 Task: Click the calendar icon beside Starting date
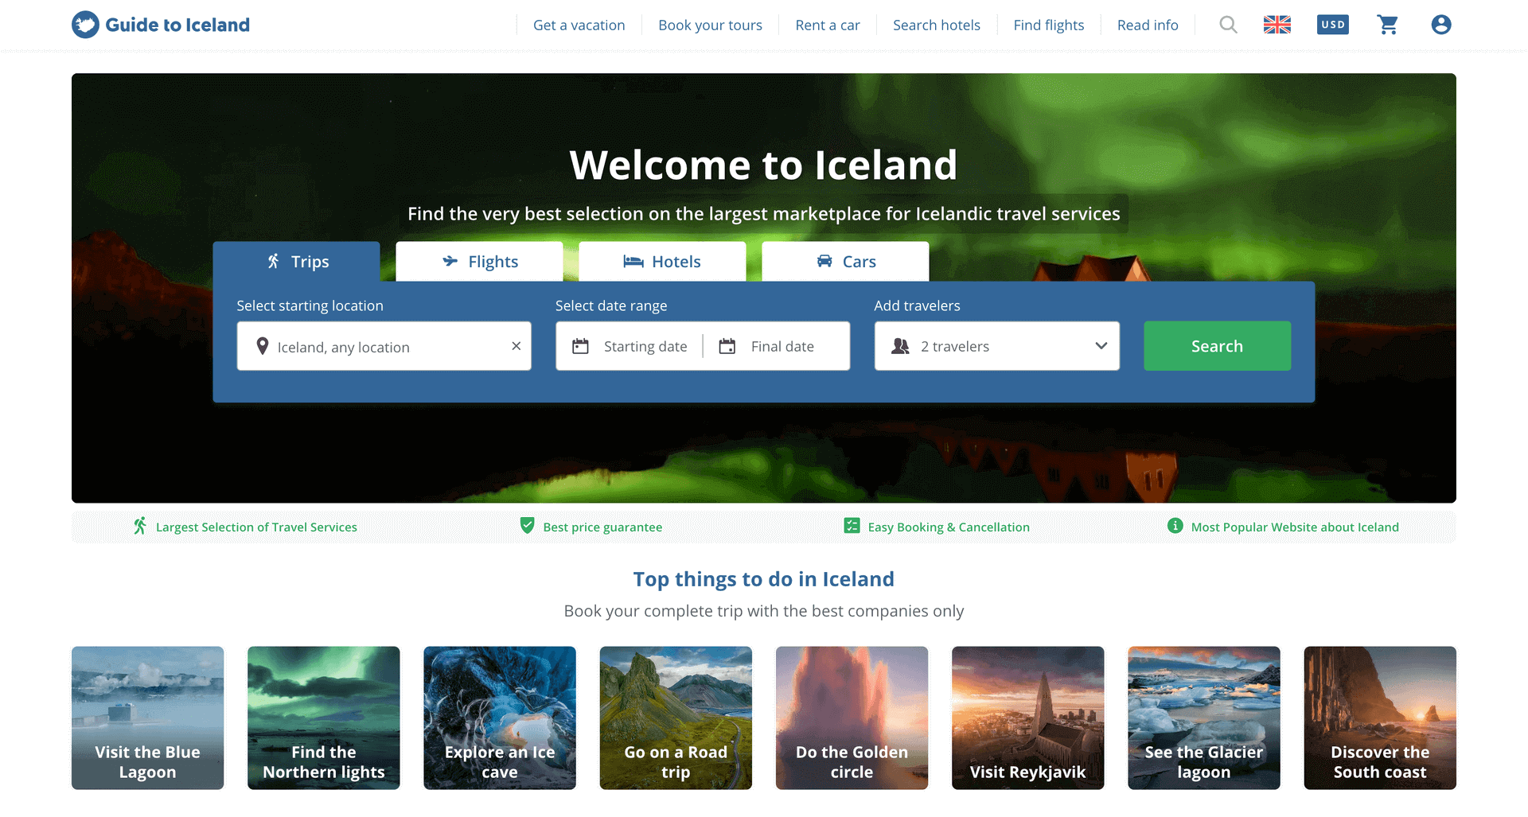coord(581,346)
